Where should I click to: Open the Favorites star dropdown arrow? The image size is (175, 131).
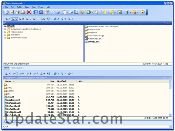click(x=108, y=12)
